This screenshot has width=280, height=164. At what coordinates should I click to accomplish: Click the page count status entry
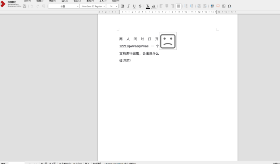point(48,163)
